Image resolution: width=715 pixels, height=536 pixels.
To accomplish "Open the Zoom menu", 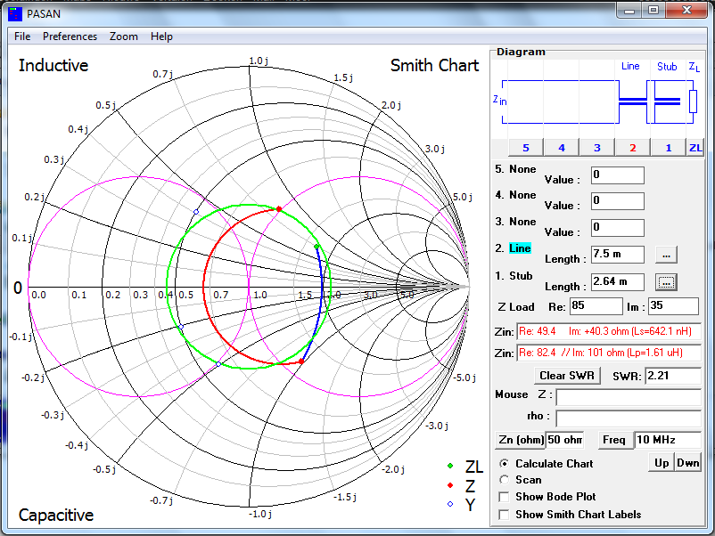I will (x=124, y=37).
